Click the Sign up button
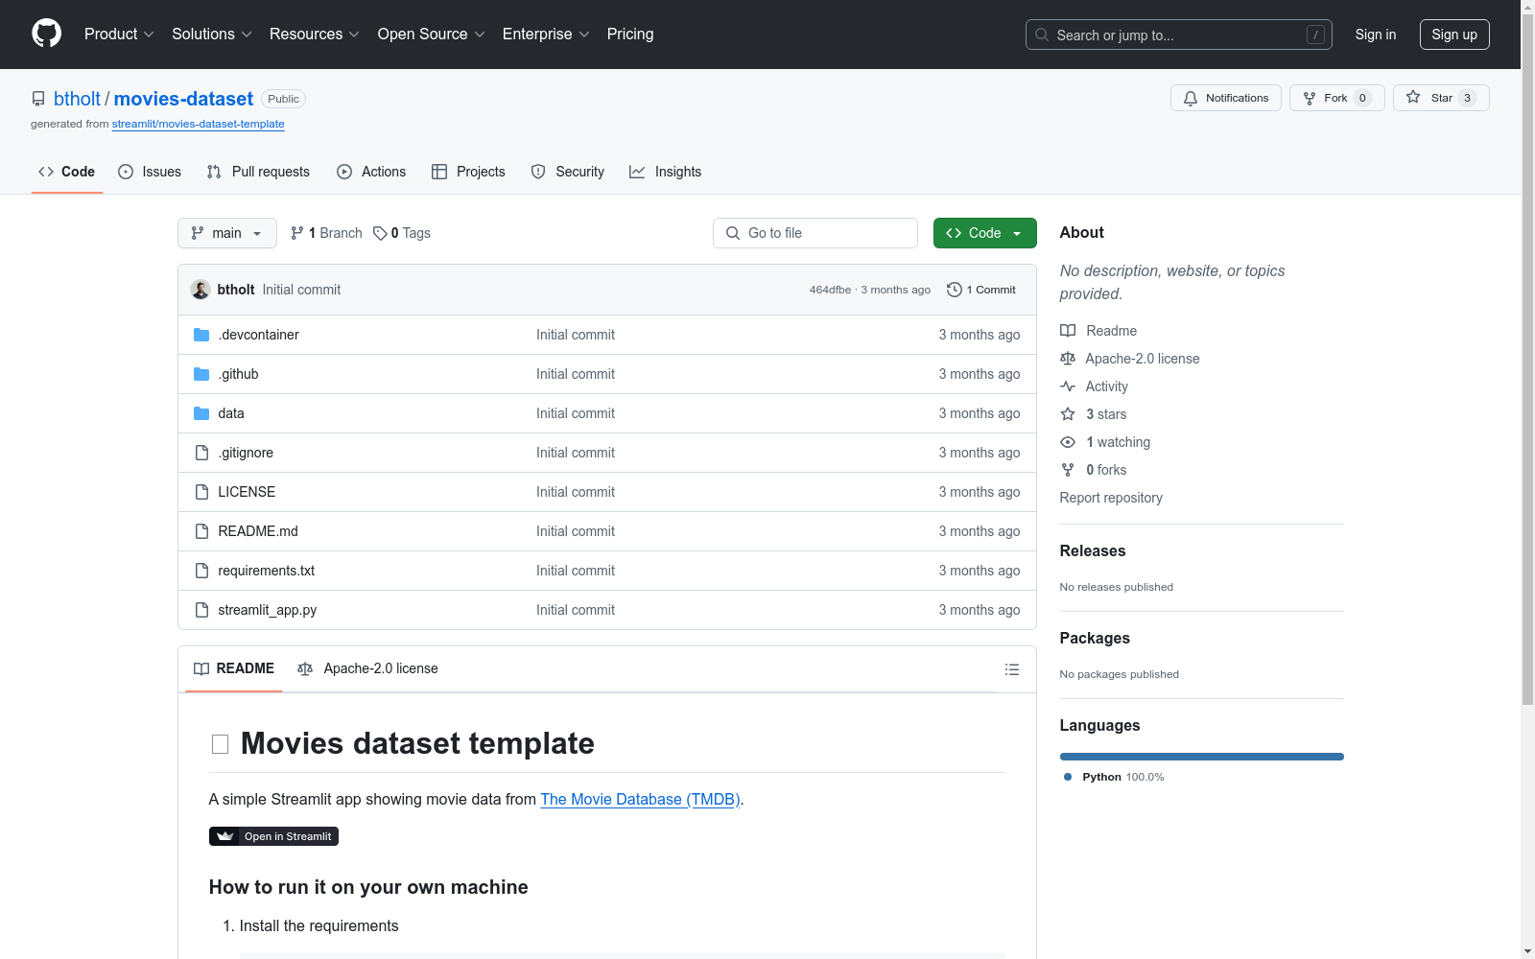Image resolution: width=1535 pixels, height=959 pixels. 1454,35
